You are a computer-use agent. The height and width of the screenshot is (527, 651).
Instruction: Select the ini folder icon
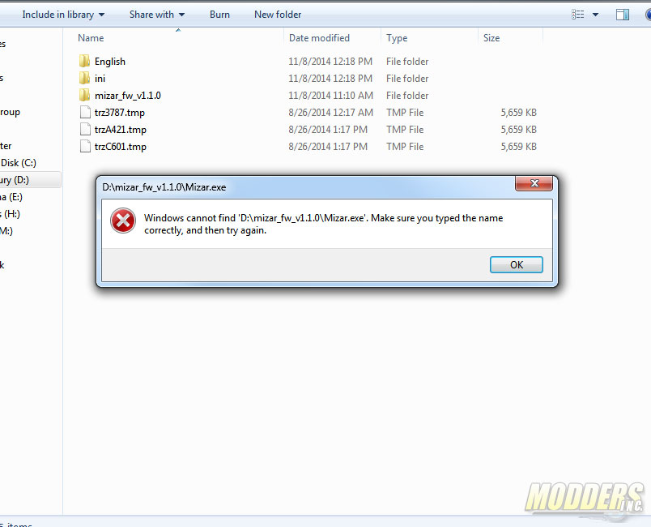pyautogui.click(x=84, y=78)
